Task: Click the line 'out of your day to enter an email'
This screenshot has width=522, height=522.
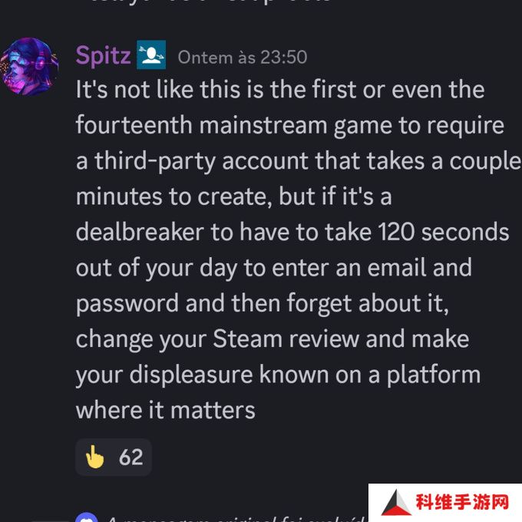Action: pyautogui.click(x=273, y=268)
